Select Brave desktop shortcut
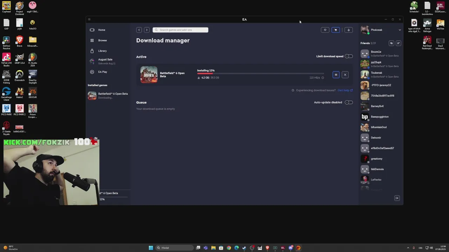This screenshot has width=449, height=252. pyautogui.click(x=19, y=41)
